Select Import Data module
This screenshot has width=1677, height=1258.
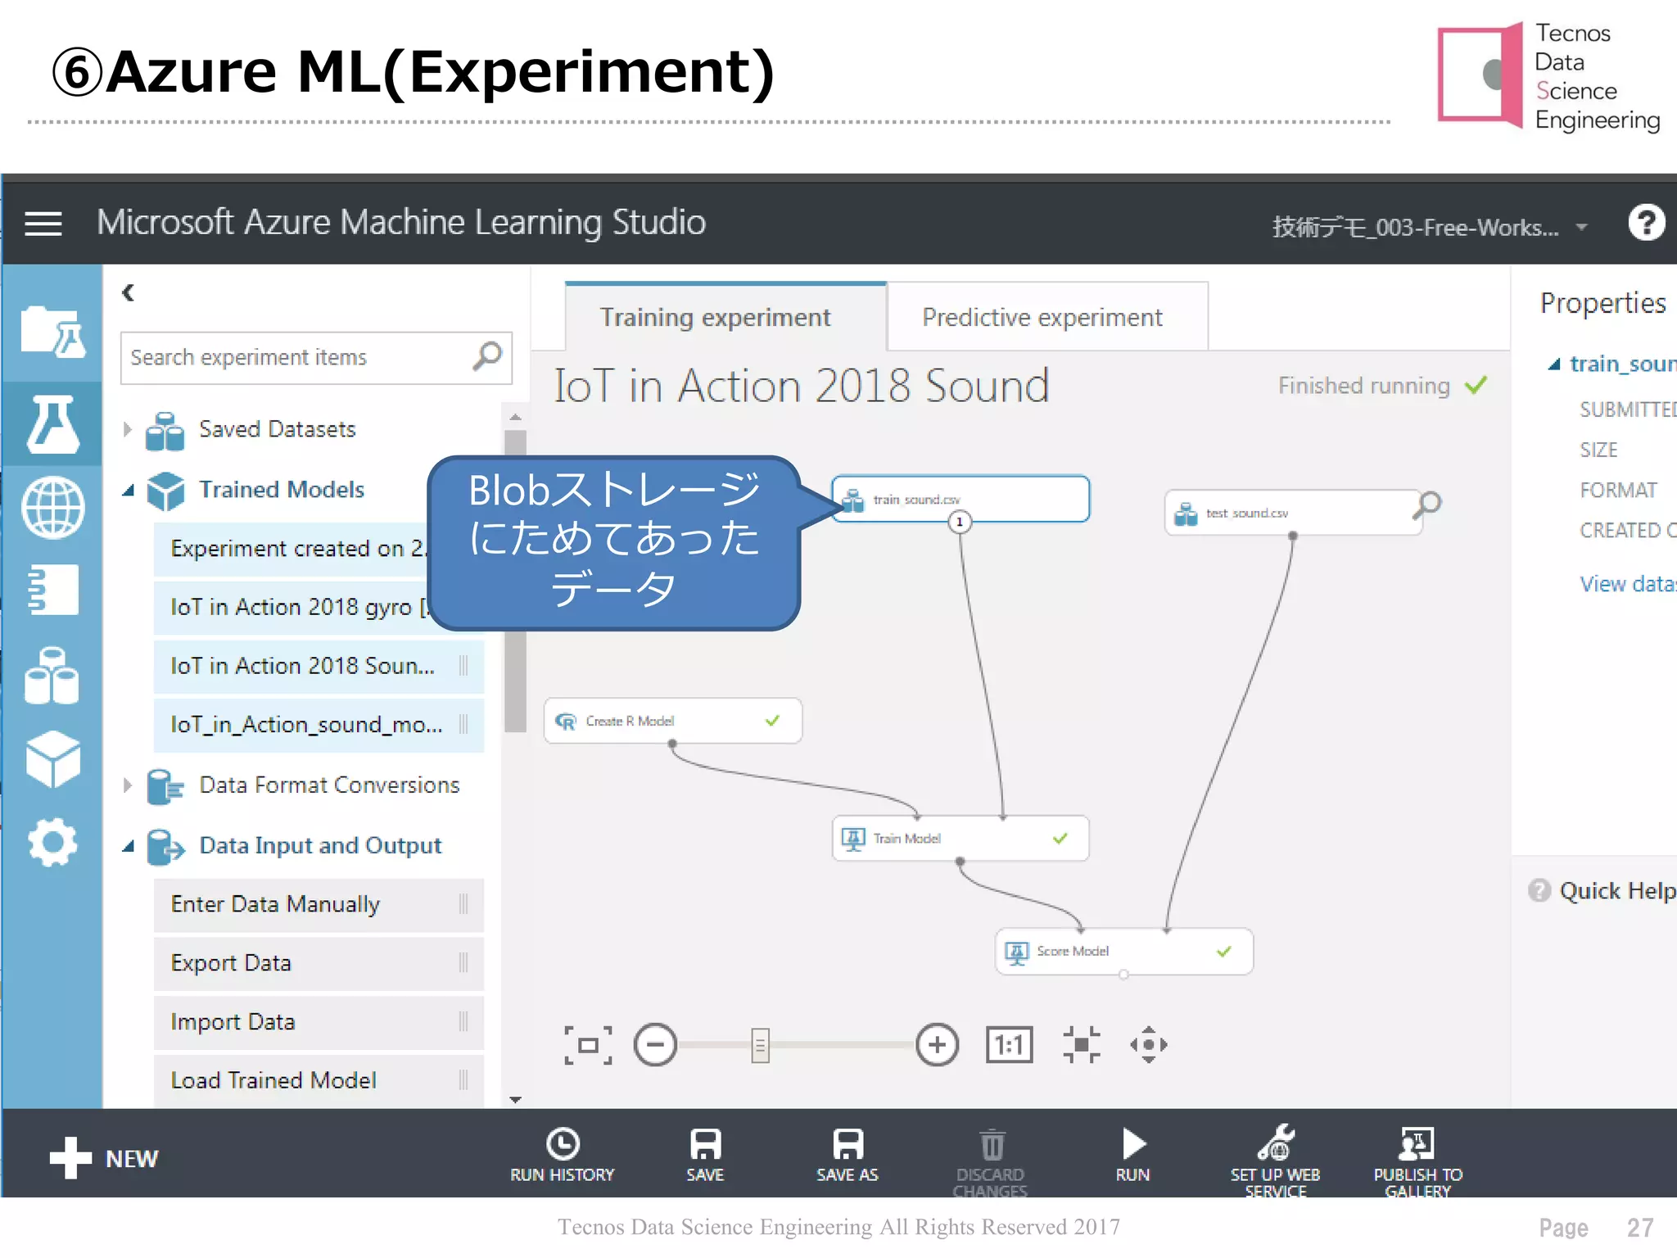coord(319,1022)
